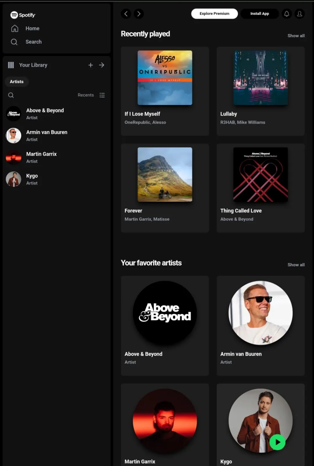314x466 pixels.
Task: Click 'OneRepublic, Alesso' artist text
Action: point(145,122)
